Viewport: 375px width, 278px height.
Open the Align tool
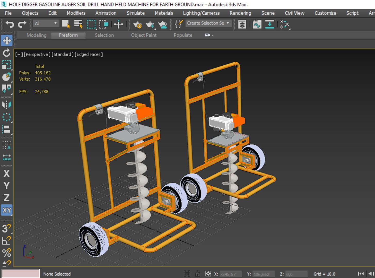click(7, 129)
